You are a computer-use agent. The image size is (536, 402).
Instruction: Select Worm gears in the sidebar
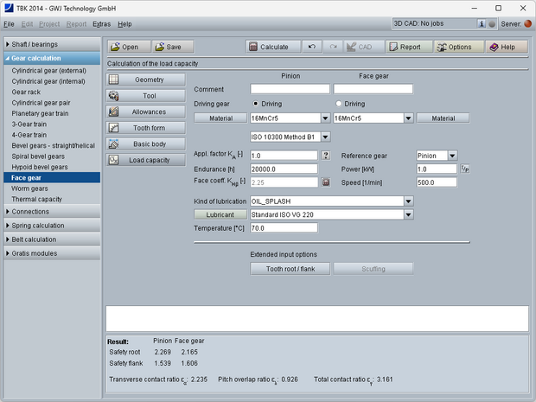pos(30,188)
